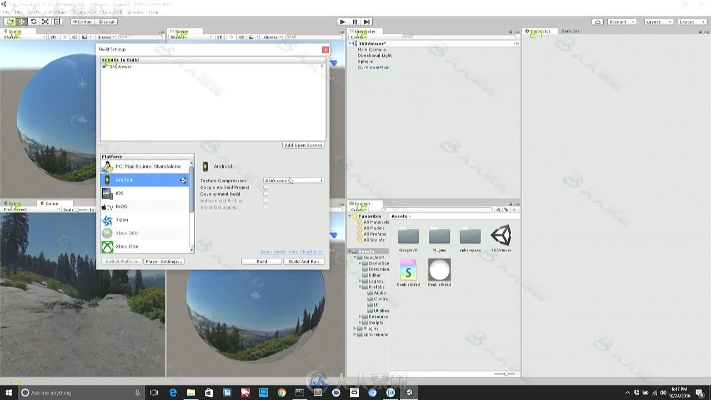Collapse the Favorites section in Project

[351, 216]
